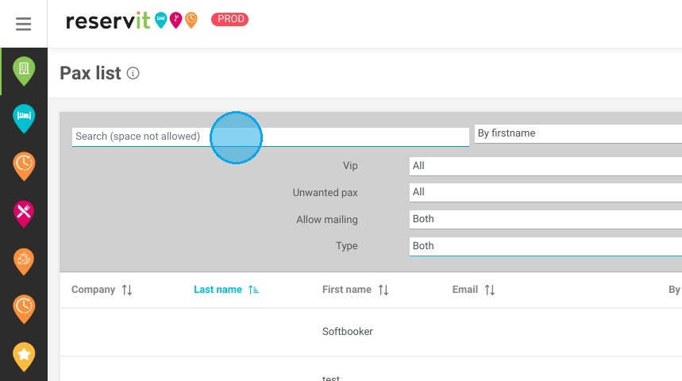The height and width of the screenshot is (381, 682).
Task: Open the Allow mailing filter dropdown
Action: click(x=545, y=219)
